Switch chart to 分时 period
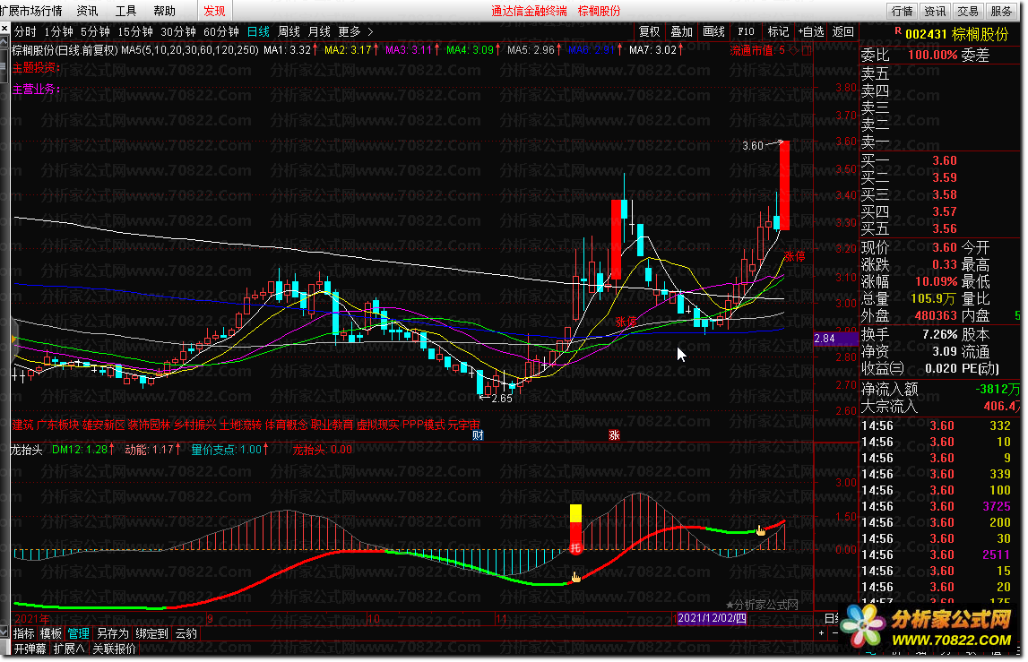1028x662 pixels. coord(26,31)
